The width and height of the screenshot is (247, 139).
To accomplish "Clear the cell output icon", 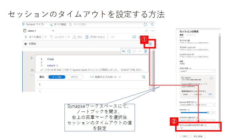I will click(x=129, y=51).
